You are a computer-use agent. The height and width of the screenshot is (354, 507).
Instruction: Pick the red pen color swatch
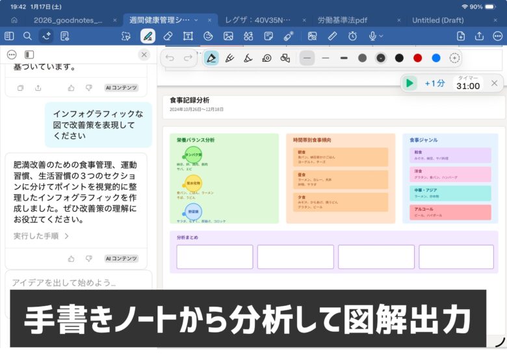417,58
